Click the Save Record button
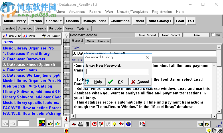Viewport: 223px width, 133px height. pos(147,35)
